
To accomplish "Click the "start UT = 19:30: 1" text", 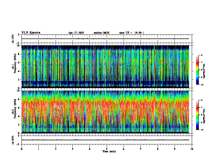I will 132,33.
